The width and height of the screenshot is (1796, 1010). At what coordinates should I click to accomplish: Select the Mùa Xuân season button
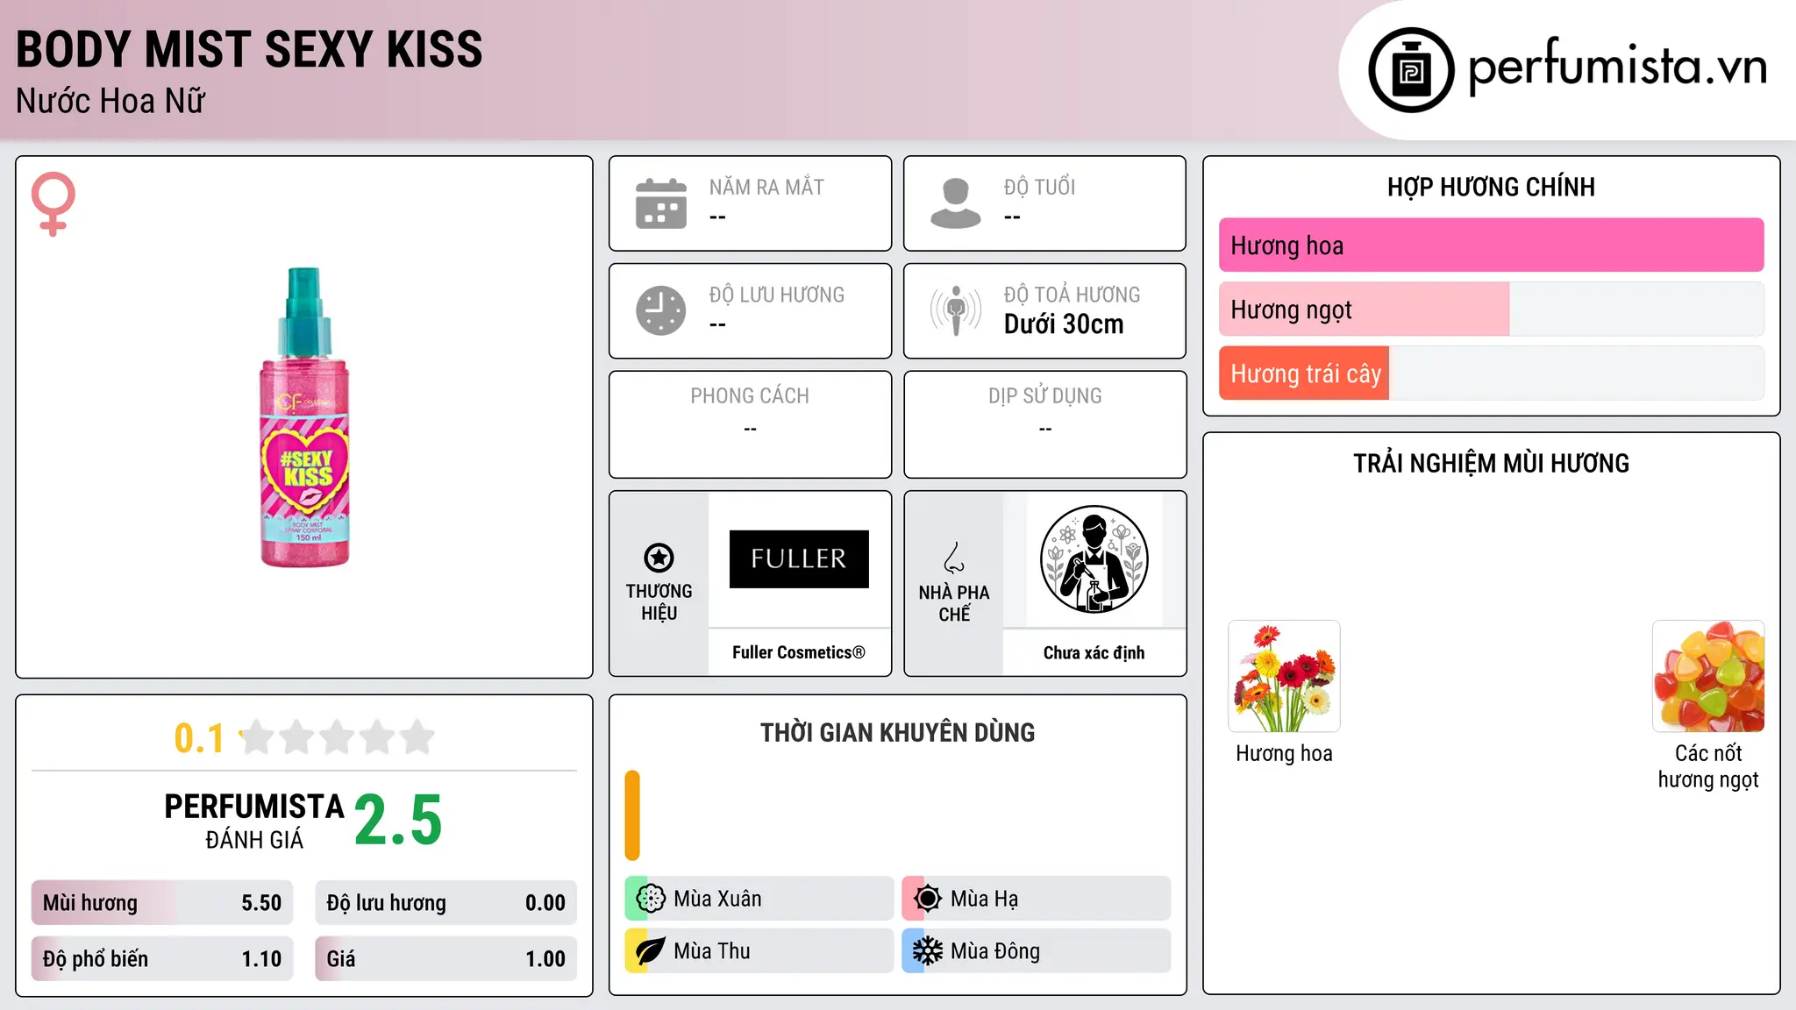(x=759, y=899)
